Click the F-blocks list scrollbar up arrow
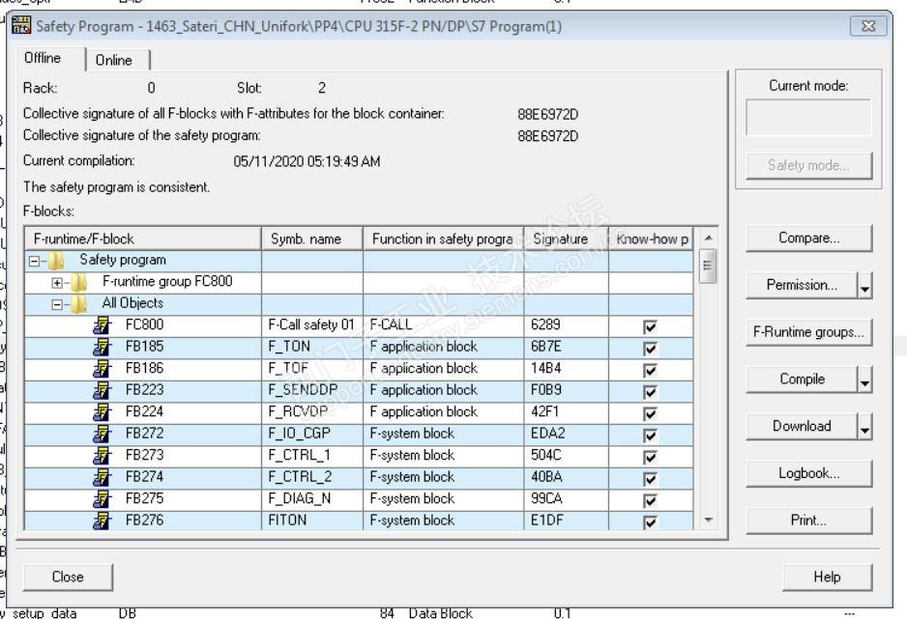The height and width of the screenshot is (619, 907). coord(708,238)
